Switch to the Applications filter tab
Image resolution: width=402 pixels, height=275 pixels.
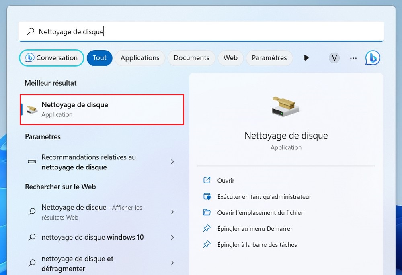coord(140,58)
